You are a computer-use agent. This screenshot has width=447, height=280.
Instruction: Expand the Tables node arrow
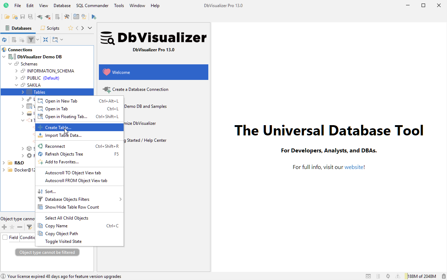[23, 92]
